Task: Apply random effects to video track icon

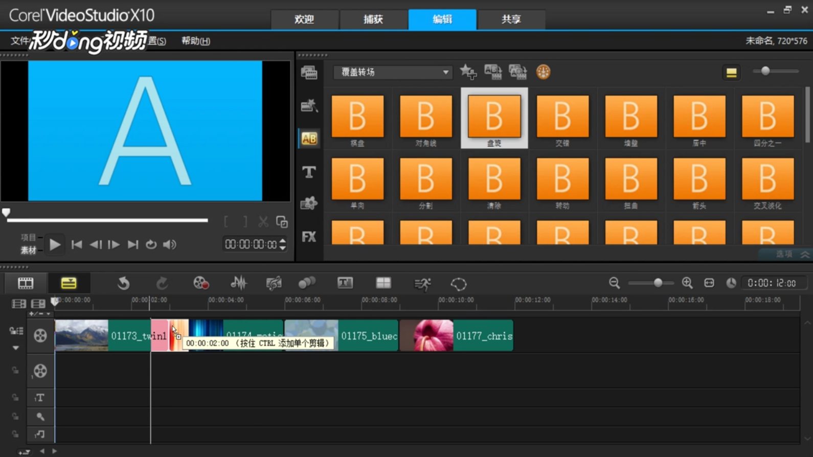Action: [517, 72]
